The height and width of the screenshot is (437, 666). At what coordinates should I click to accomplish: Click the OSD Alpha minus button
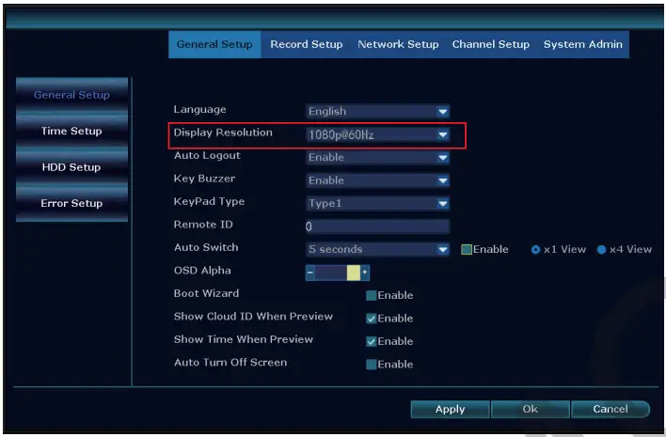click(310, 273)
